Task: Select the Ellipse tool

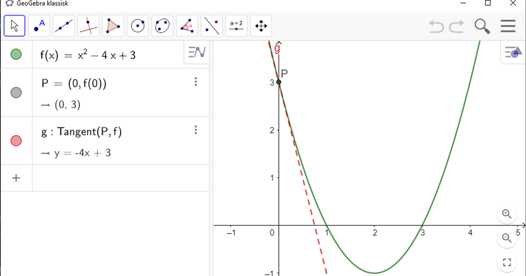Action: [x=162, y=26]
